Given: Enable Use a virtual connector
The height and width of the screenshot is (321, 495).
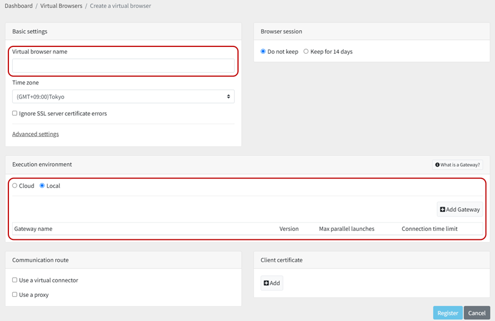Looking at the screenshot, I should (x=15, y=280).
